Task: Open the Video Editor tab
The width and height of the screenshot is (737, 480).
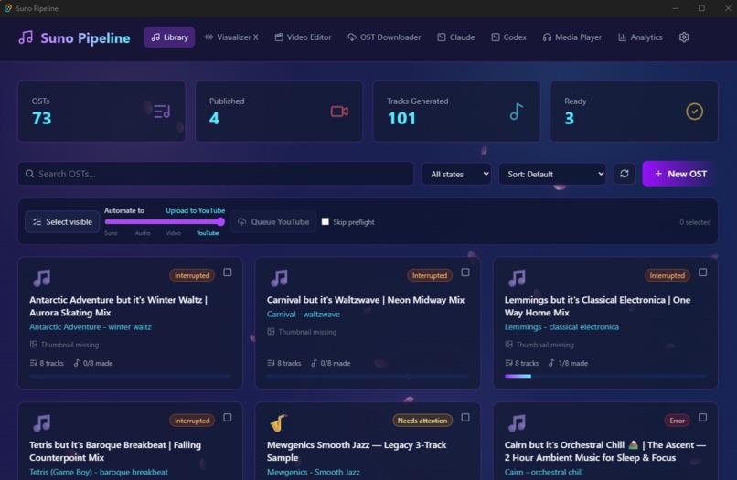Action: pyautogui.click(x=304, y=37)
